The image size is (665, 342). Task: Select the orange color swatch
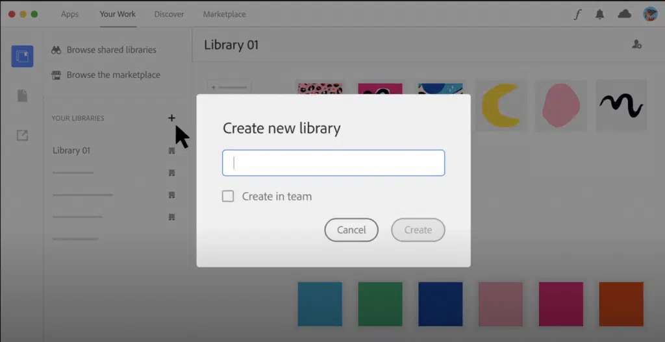(621, 304)
